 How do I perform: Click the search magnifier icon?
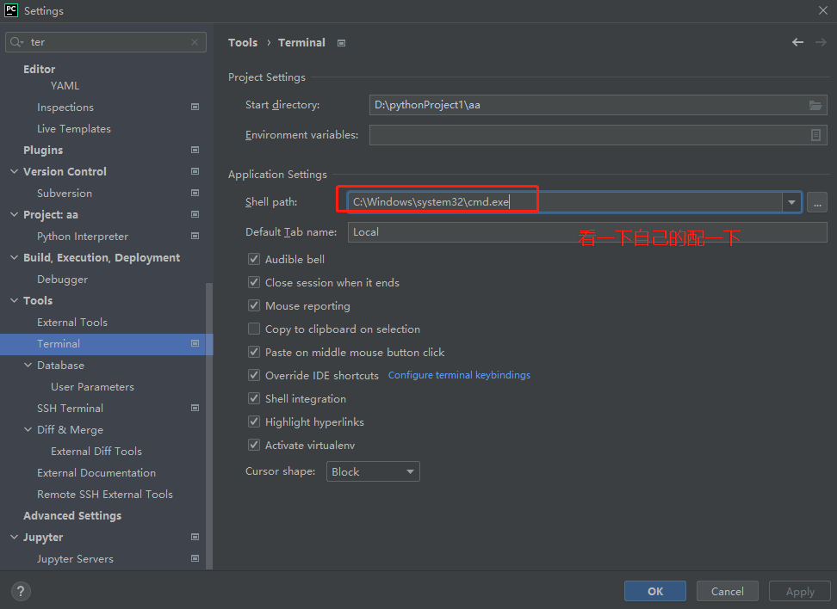pyautogui.click(x=16, y=42)
